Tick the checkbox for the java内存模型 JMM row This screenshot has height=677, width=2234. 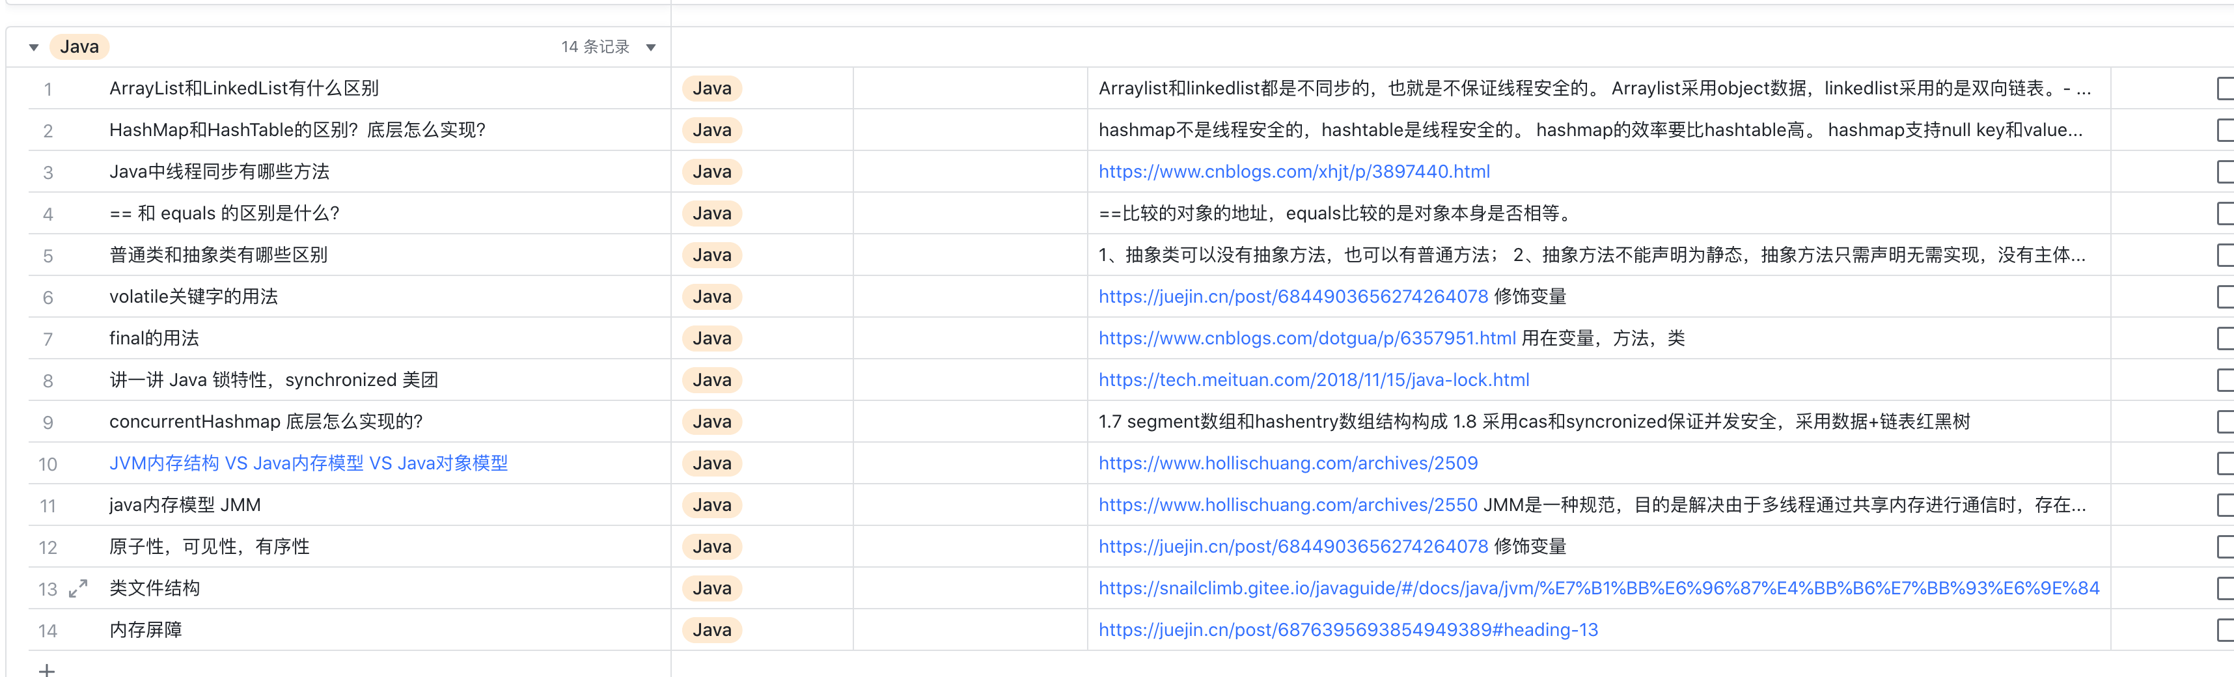click(2226, 504)
